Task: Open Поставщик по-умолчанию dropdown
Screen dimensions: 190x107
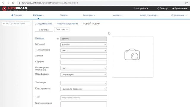Action: [x=84, y=68]
